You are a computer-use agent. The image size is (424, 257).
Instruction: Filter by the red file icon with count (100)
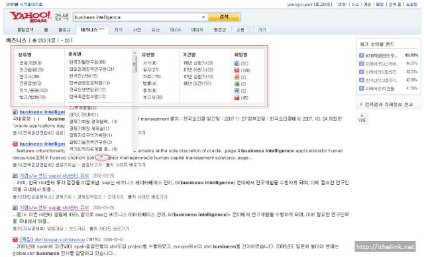click(x=237, y=70)
